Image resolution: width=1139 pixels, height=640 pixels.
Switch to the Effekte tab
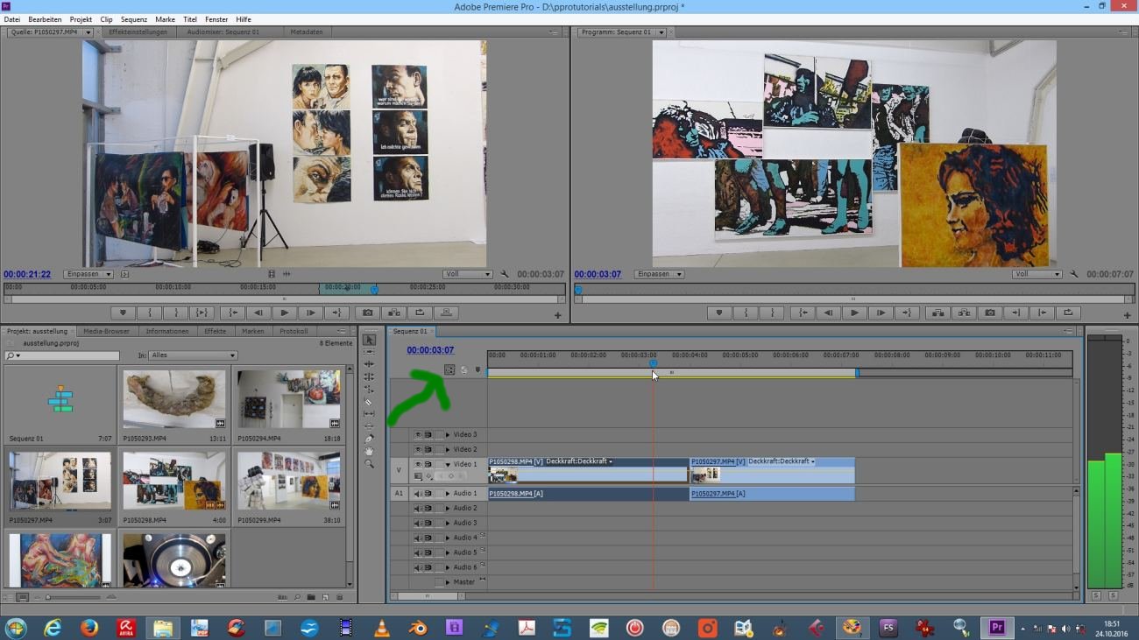216,331
